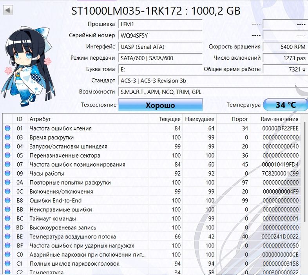Screen dimensions: 308x275
Task: Click the Хорошо health status button
Action: click(161, 105)
